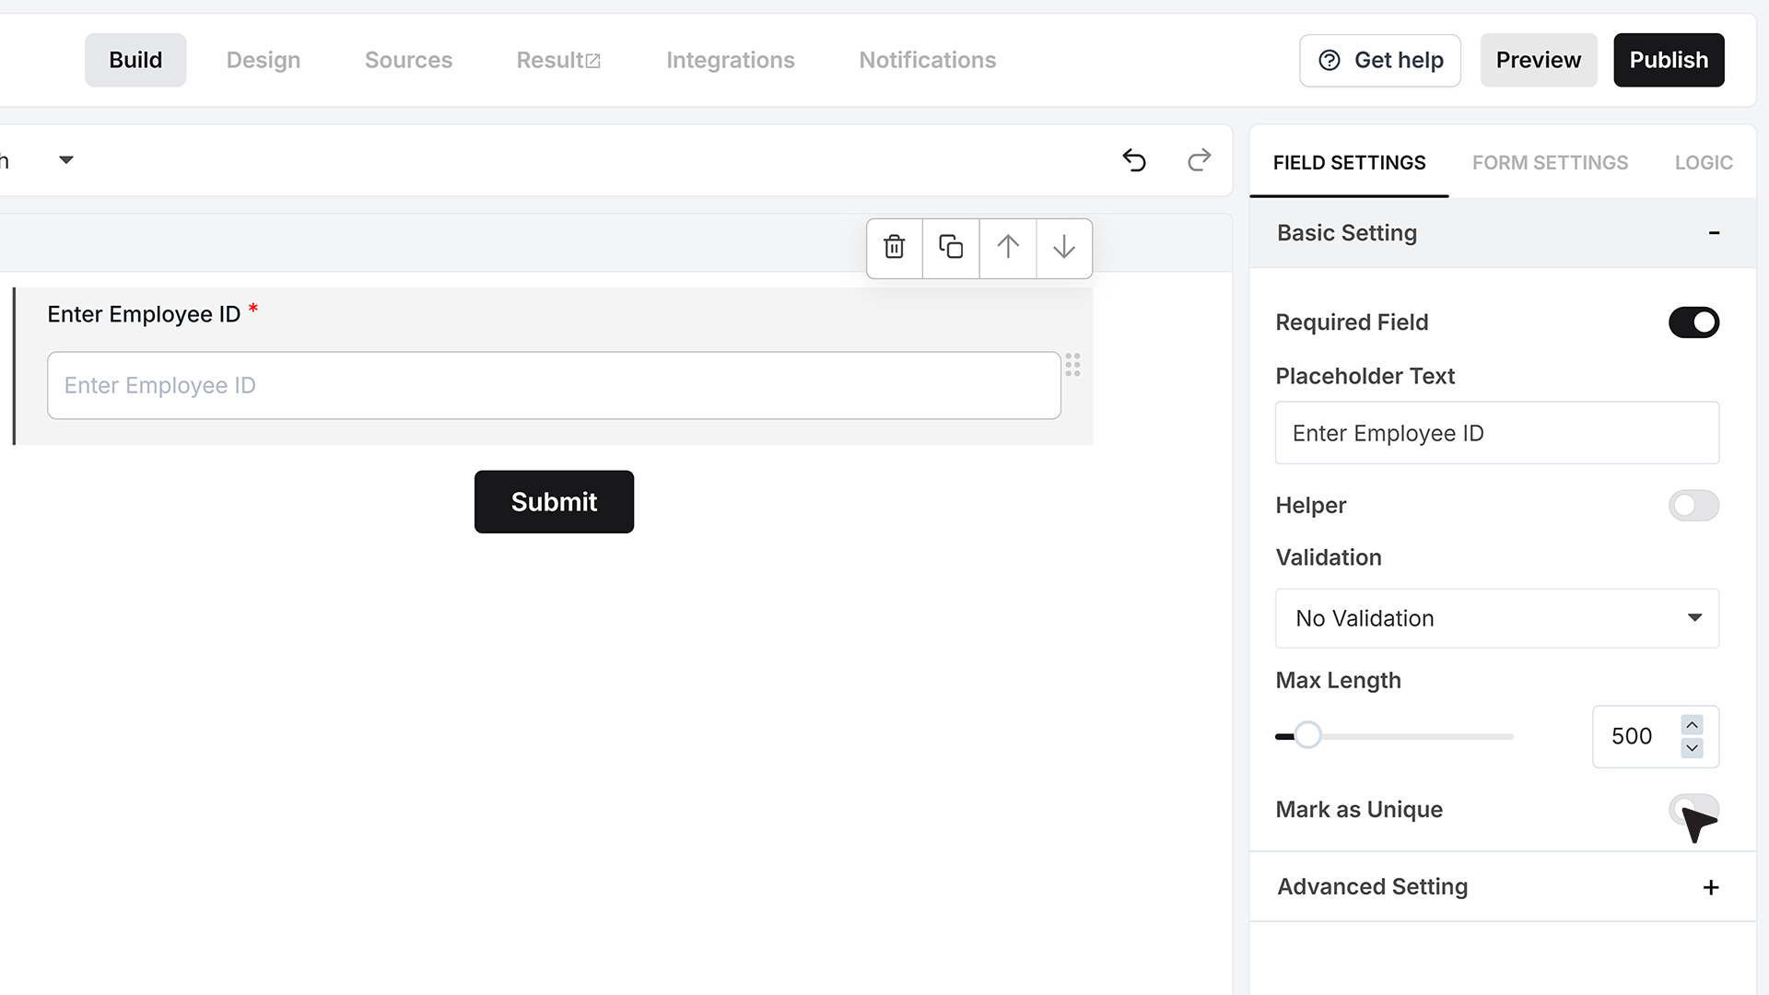Delete the selected field with trash icon

click(894, 247)
